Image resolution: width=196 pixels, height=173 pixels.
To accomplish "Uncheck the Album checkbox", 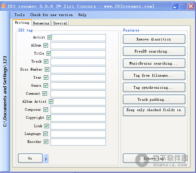I will point(46,45).
